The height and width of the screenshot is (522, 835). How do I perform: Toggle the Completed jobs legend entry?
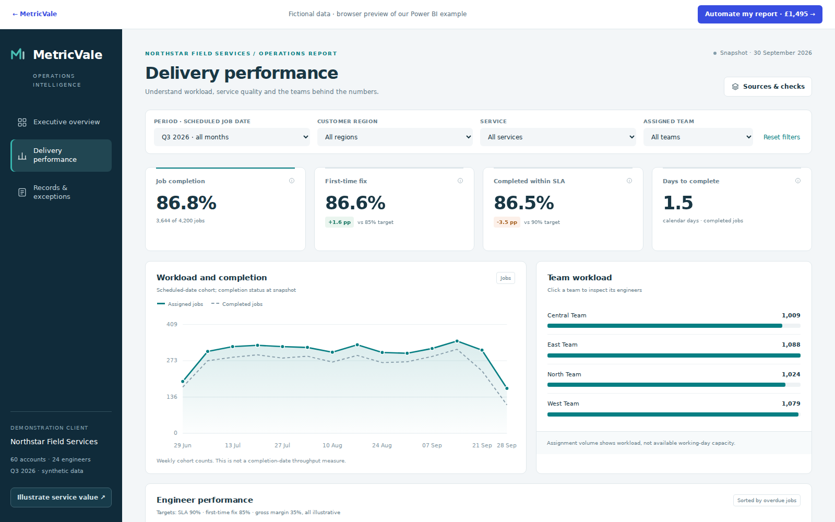(x=237, y=304)
